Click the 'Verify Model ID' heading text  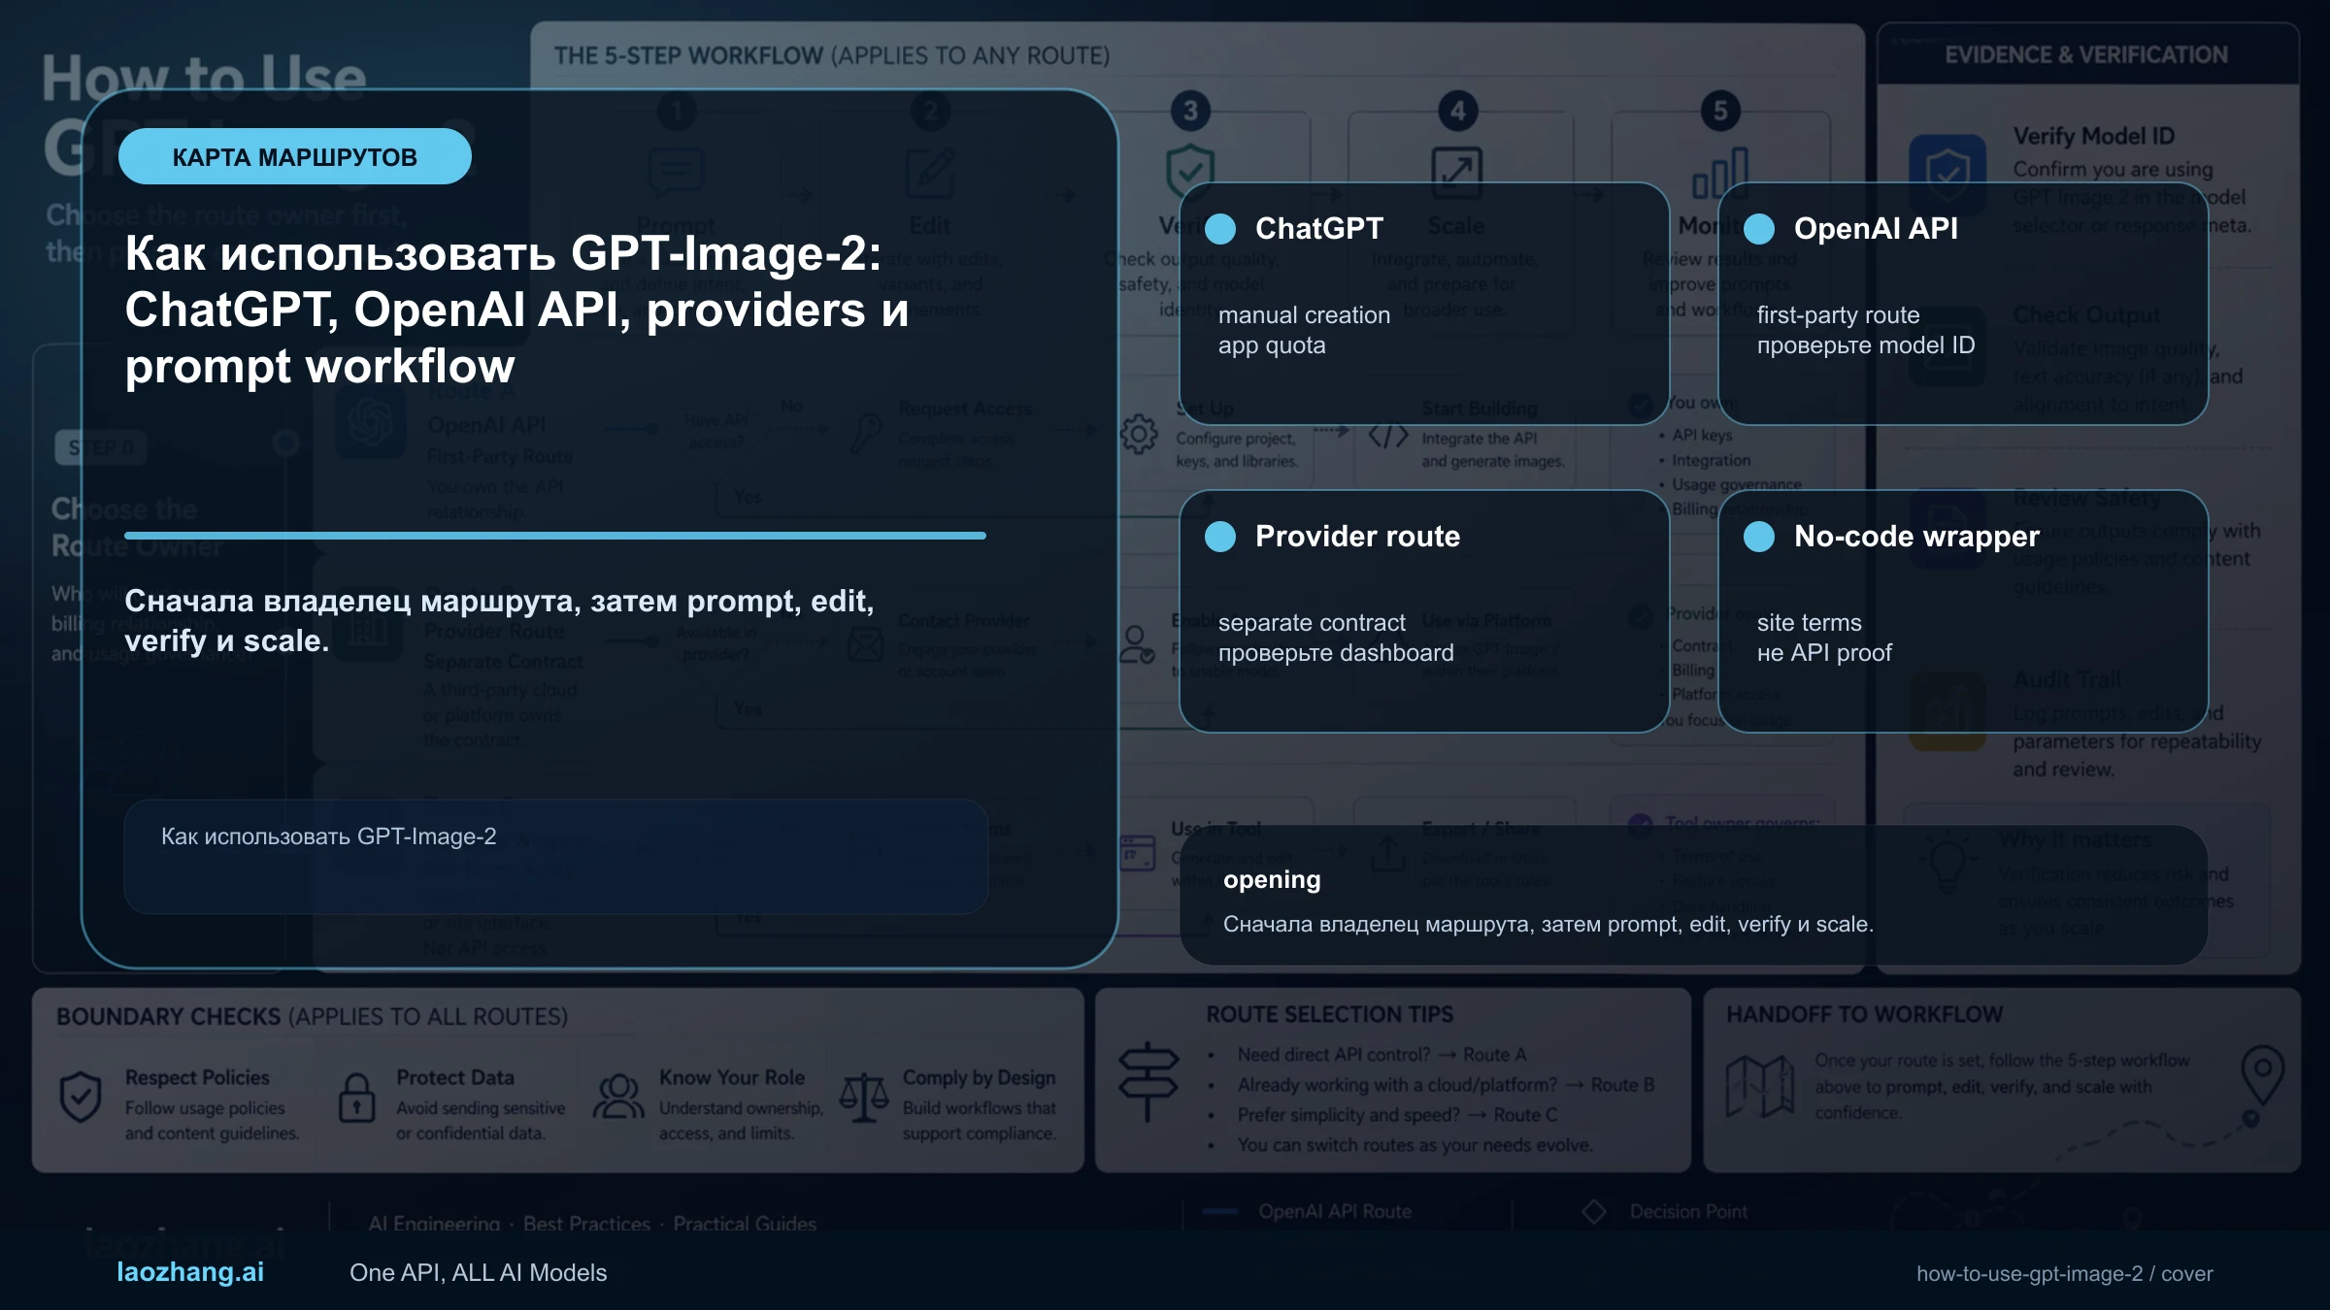point(2093,136)
